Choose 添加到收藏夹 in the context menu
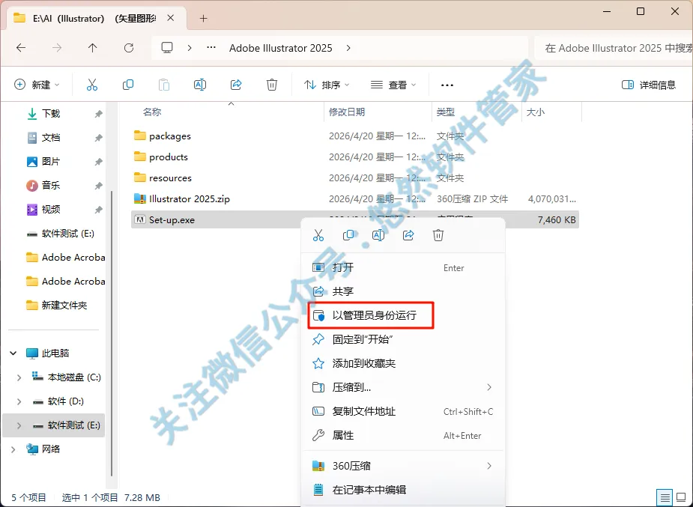This screenshot has height=507, width=693. (402, 363)
